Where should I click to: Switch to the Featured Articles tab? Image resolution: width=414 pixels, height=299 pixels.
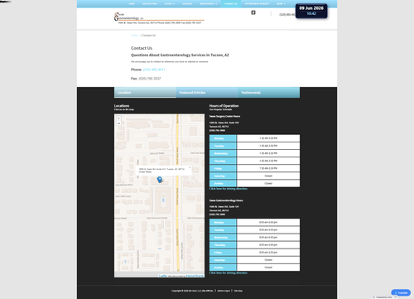pyautogui.click(x=207, y=93)
